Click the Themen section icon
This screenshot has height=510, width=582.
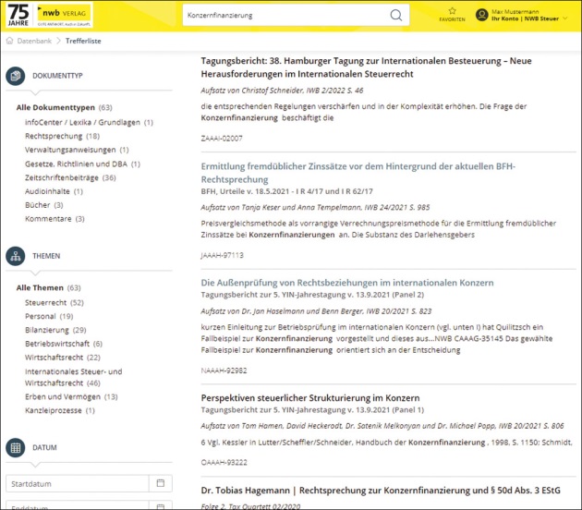pyautogui.click(x=15, y=257)
